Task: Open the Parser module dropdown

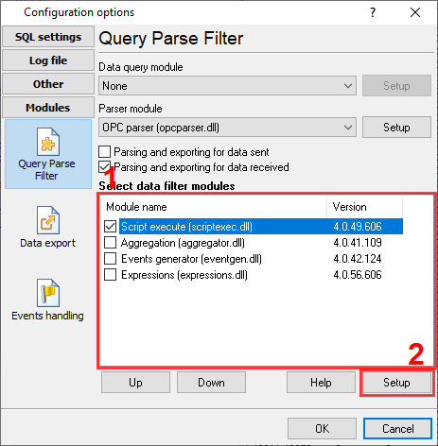Action: pos(227,128)
